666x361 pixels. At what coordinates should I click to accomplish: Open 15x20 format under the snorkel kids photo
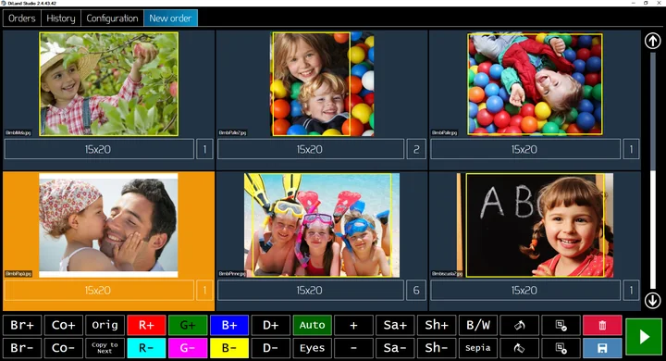[x=311, y=291]
